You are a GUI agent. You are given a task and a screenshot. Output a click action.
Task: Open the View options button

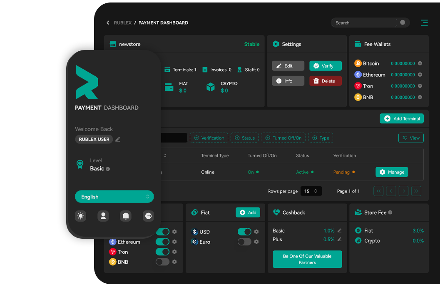411,138
